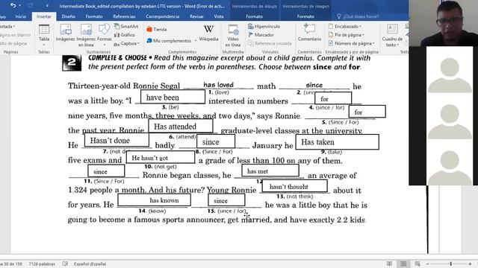This screenshot has height=268, width=478.
Task: Switch to Read Mode view icon
Action: (x=389, y=264)
